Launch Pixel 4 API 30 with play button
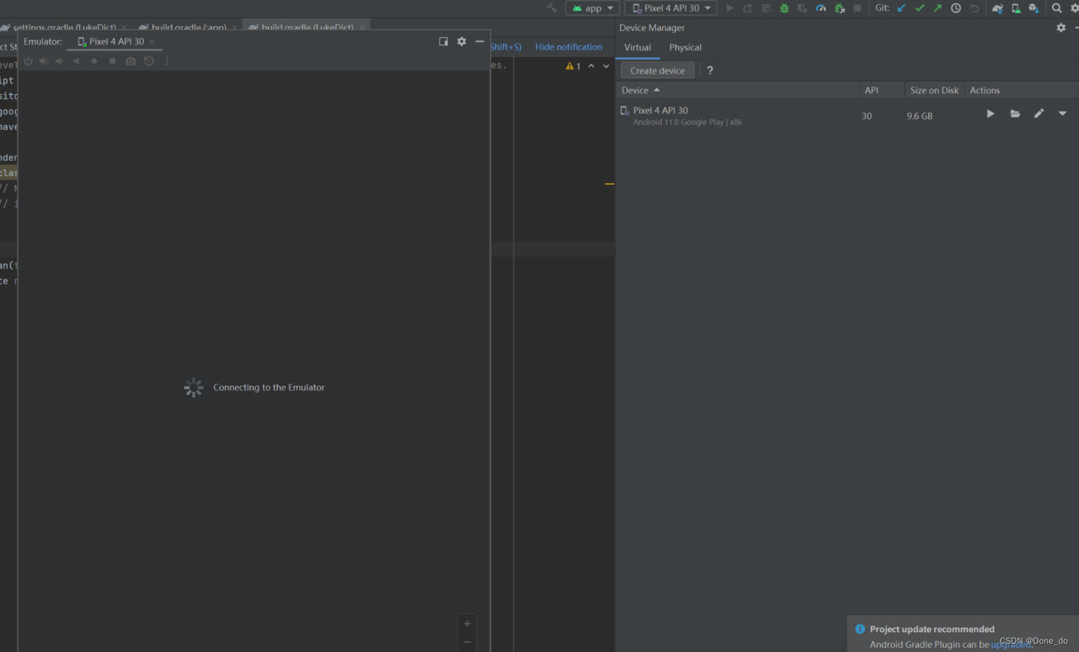 click(x=990, y=113)
